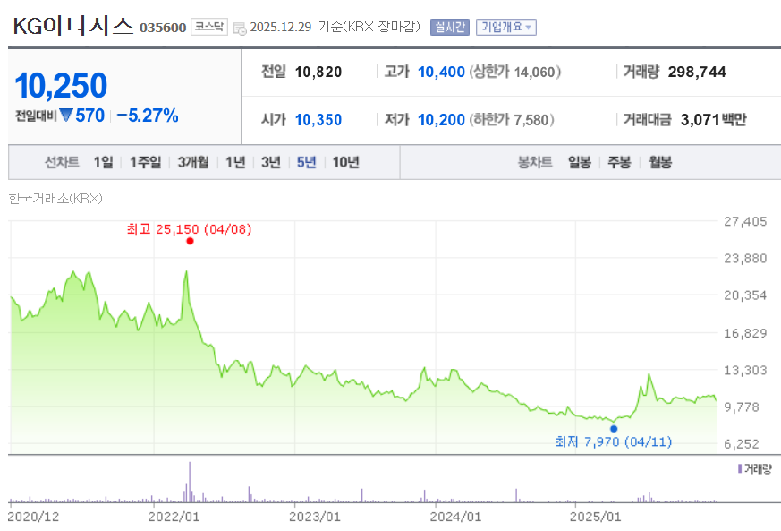Select the 1주일 line chart period
The width and height of the screenshot is (781, 531).
click(x=146, y=162)
